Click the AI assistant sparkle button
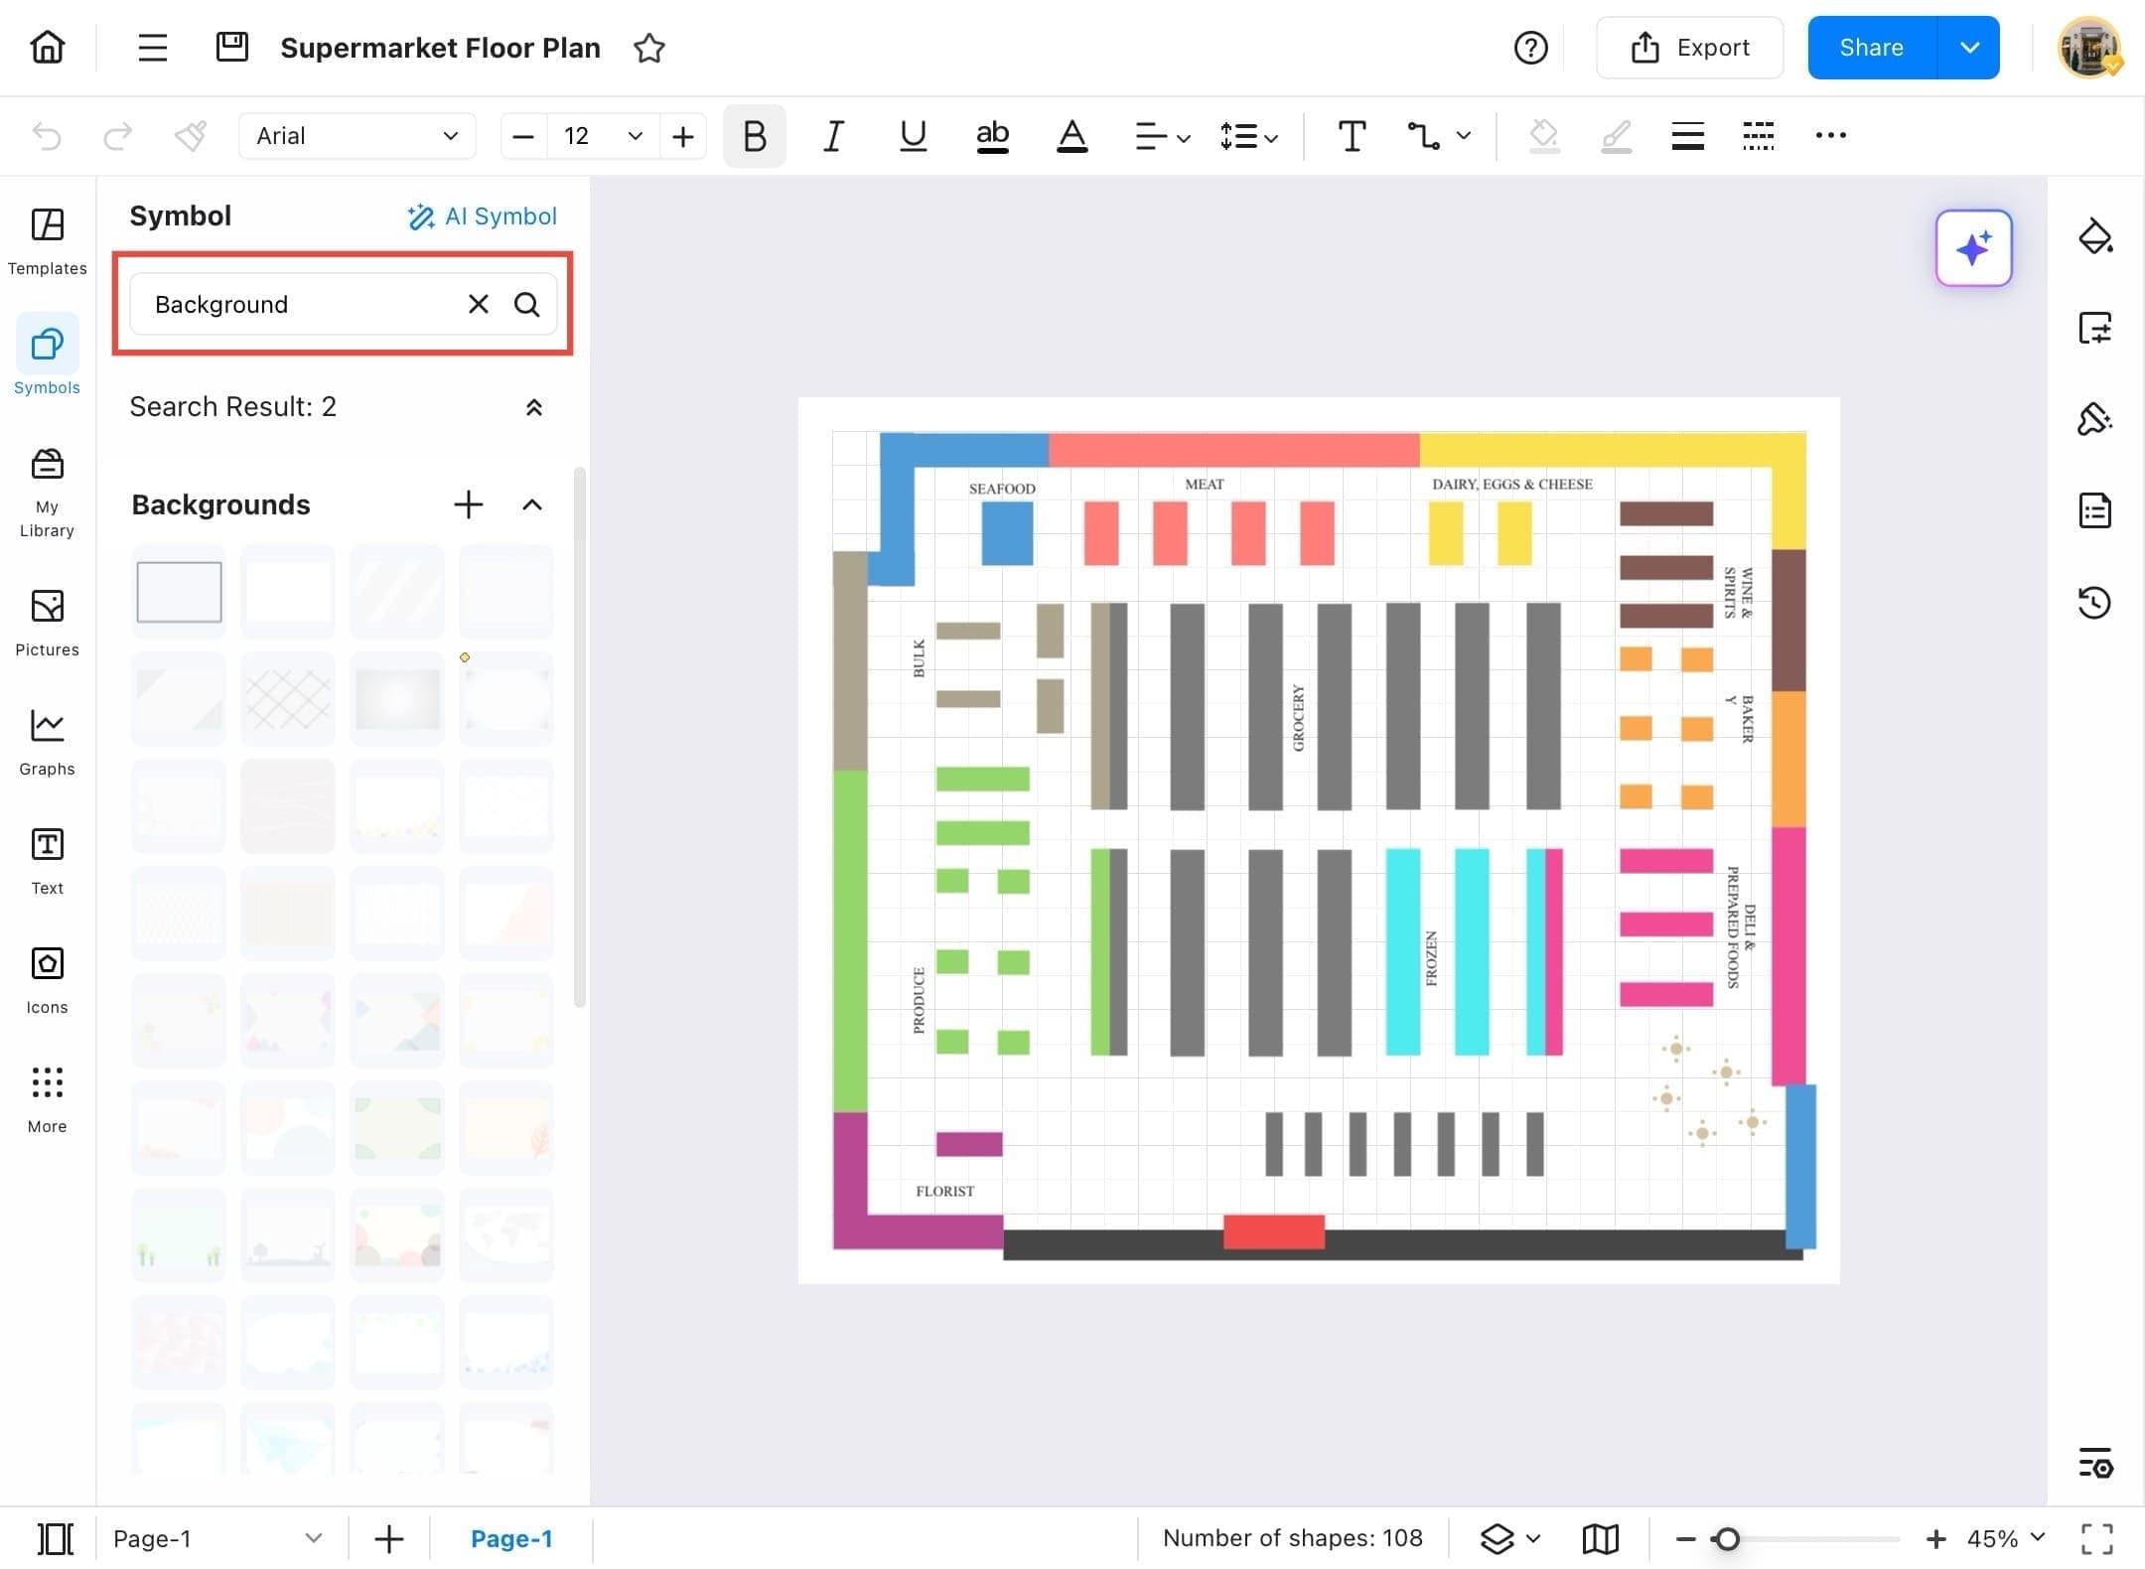2145x1569 pixels. [x=1973, y=248]
